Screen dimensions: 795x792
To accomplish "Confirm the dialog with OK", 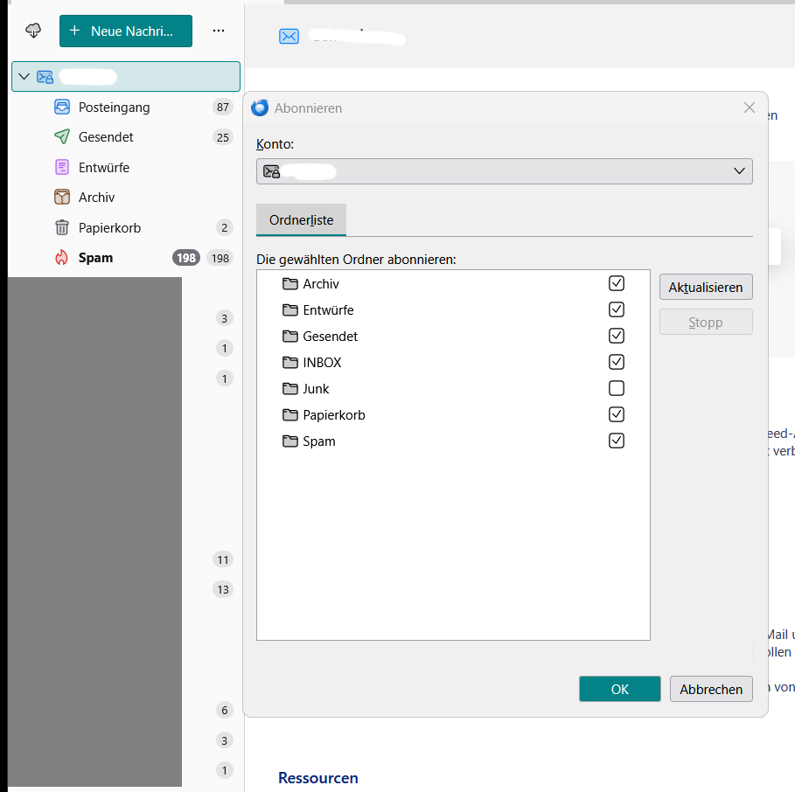I will pyautogui.click(x=619, y=689).
